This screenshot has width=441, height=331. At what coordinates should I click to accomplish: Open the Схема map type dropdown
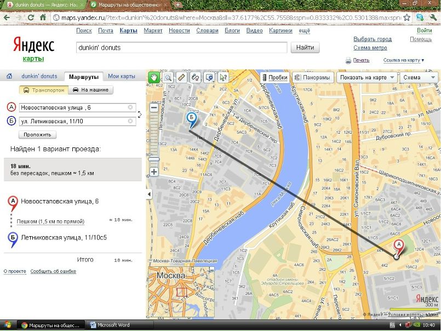coord(419,77)
